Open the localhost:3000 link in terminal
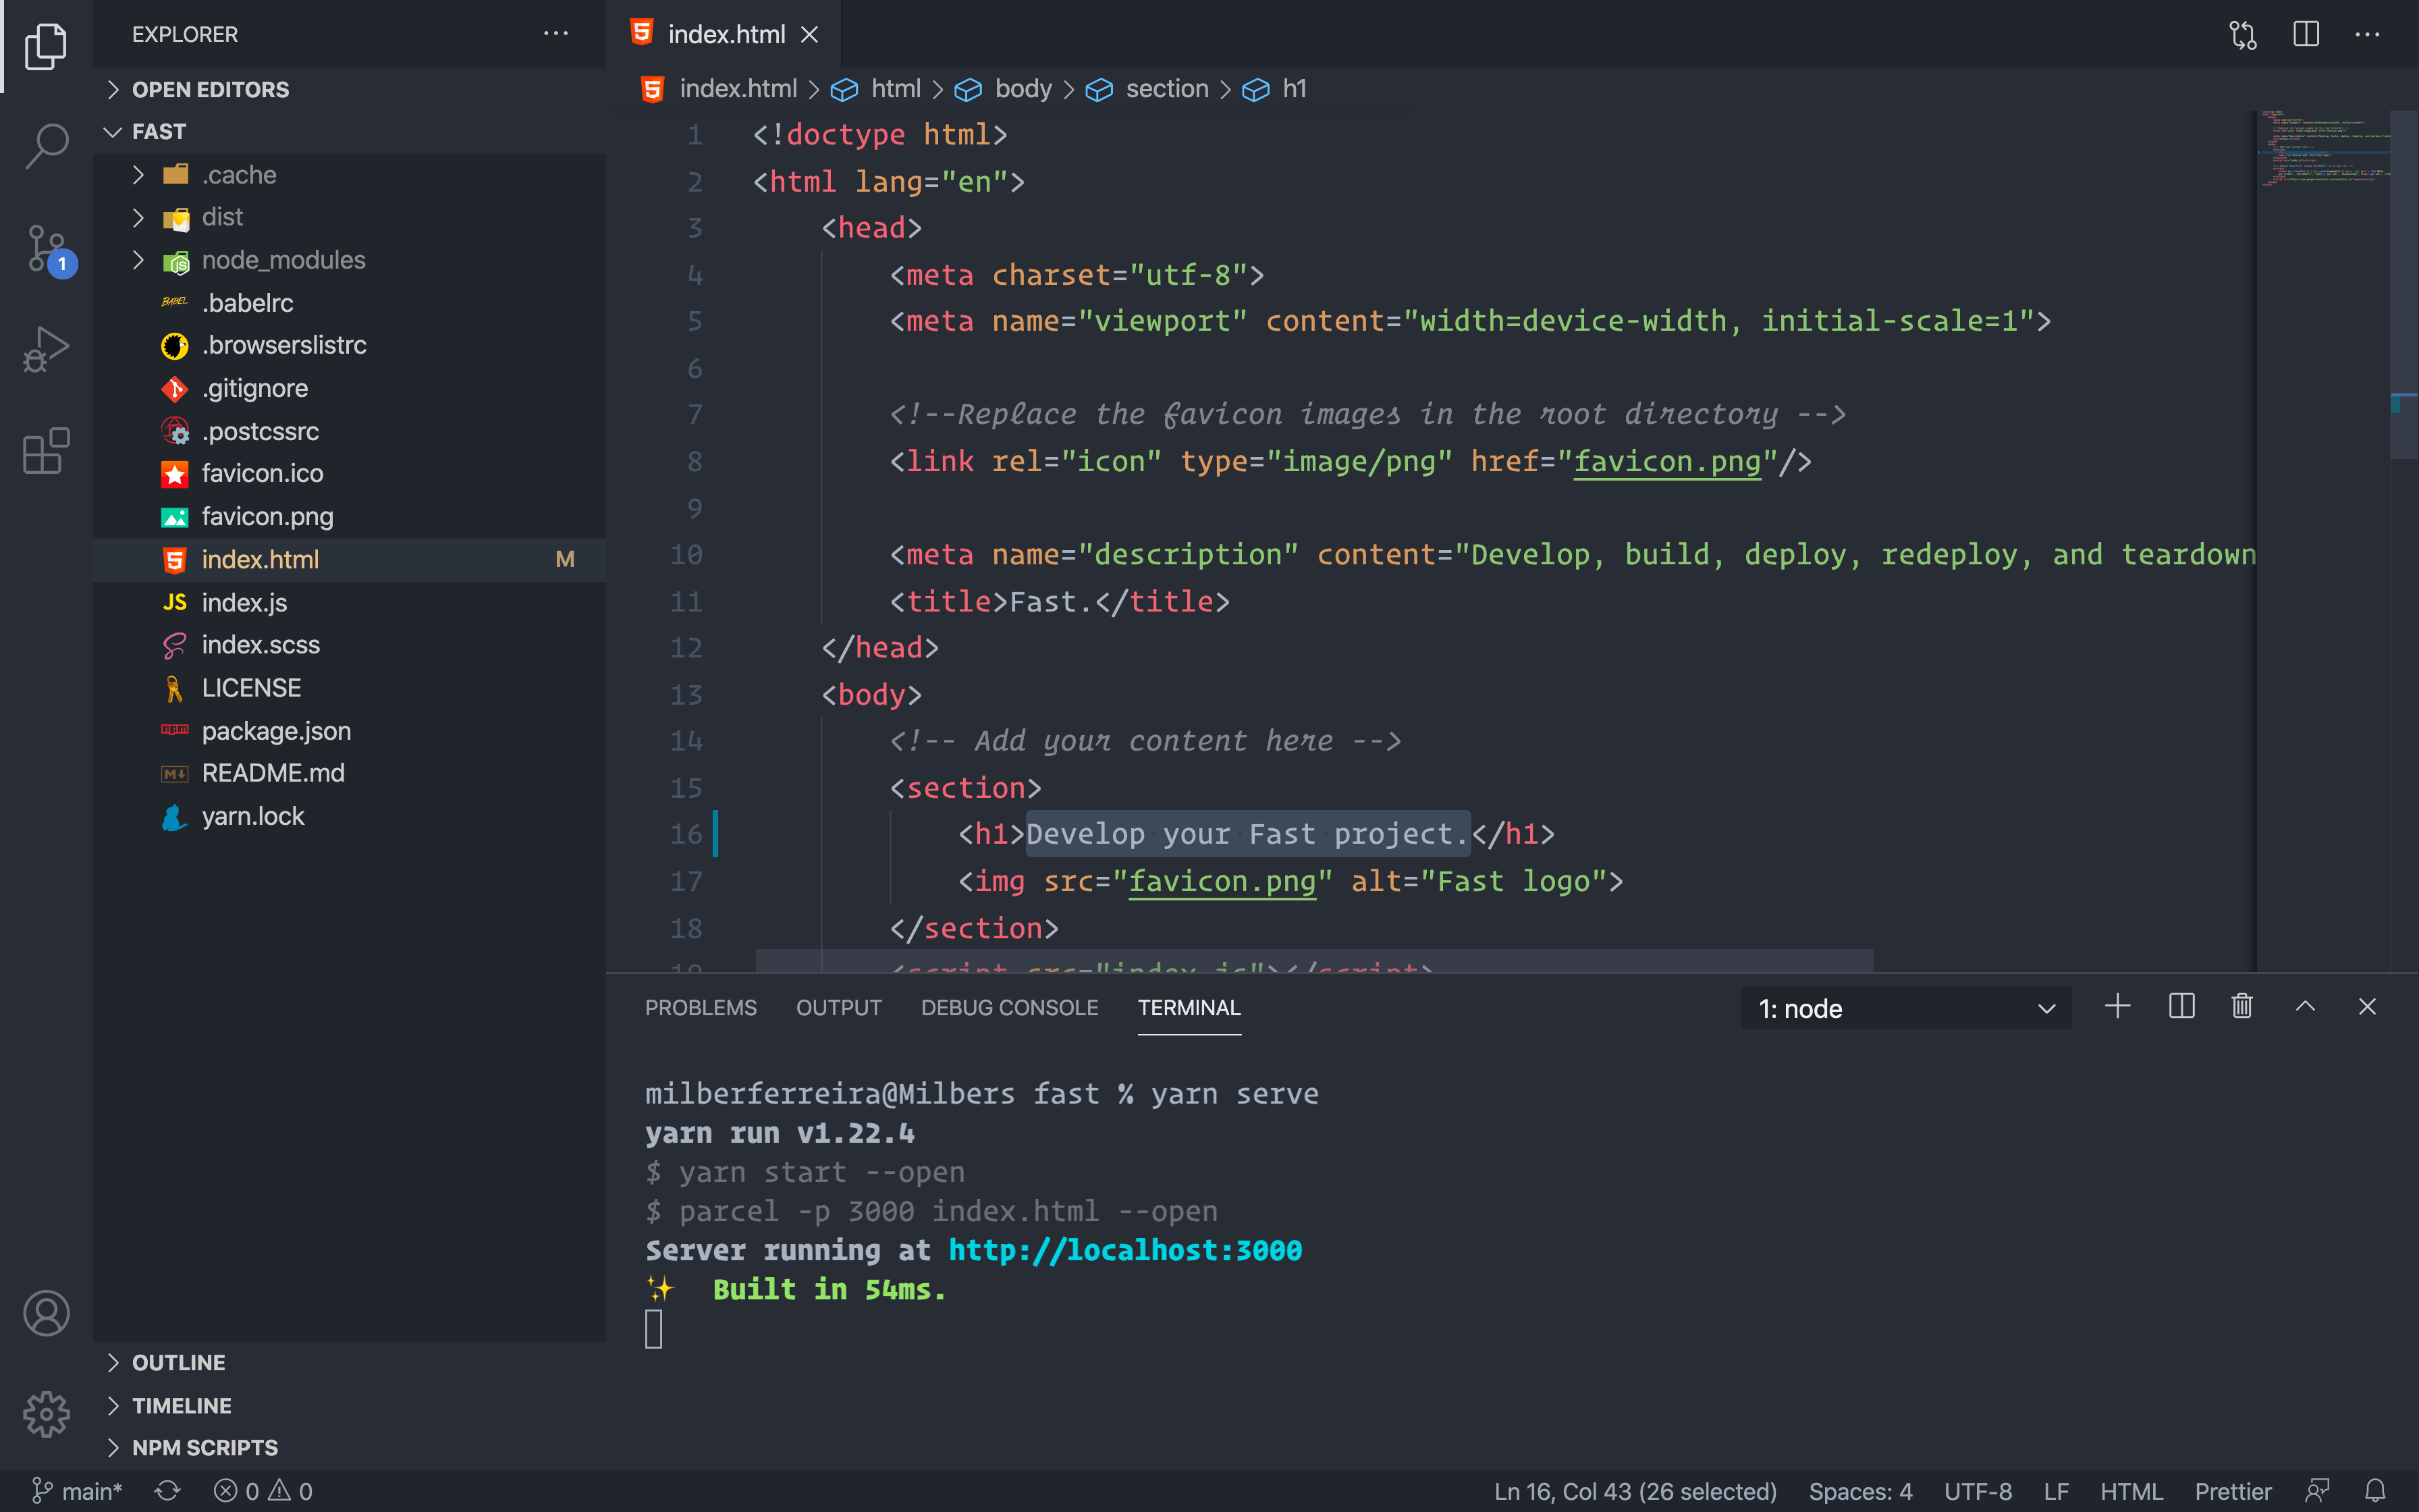 point(1124,1250)
